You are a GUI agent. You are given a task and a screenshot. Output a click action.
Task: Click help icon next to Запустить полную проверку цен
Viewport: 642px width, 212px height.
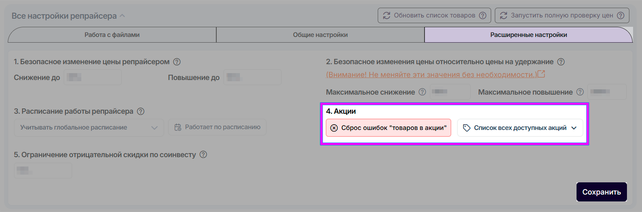click(x=620, y=15)
